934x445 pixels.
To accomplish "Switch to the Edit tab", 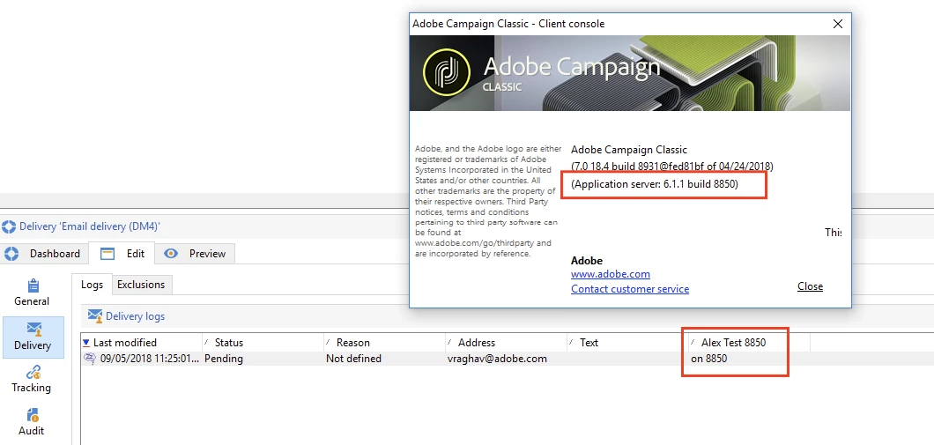I will point(122,253).
